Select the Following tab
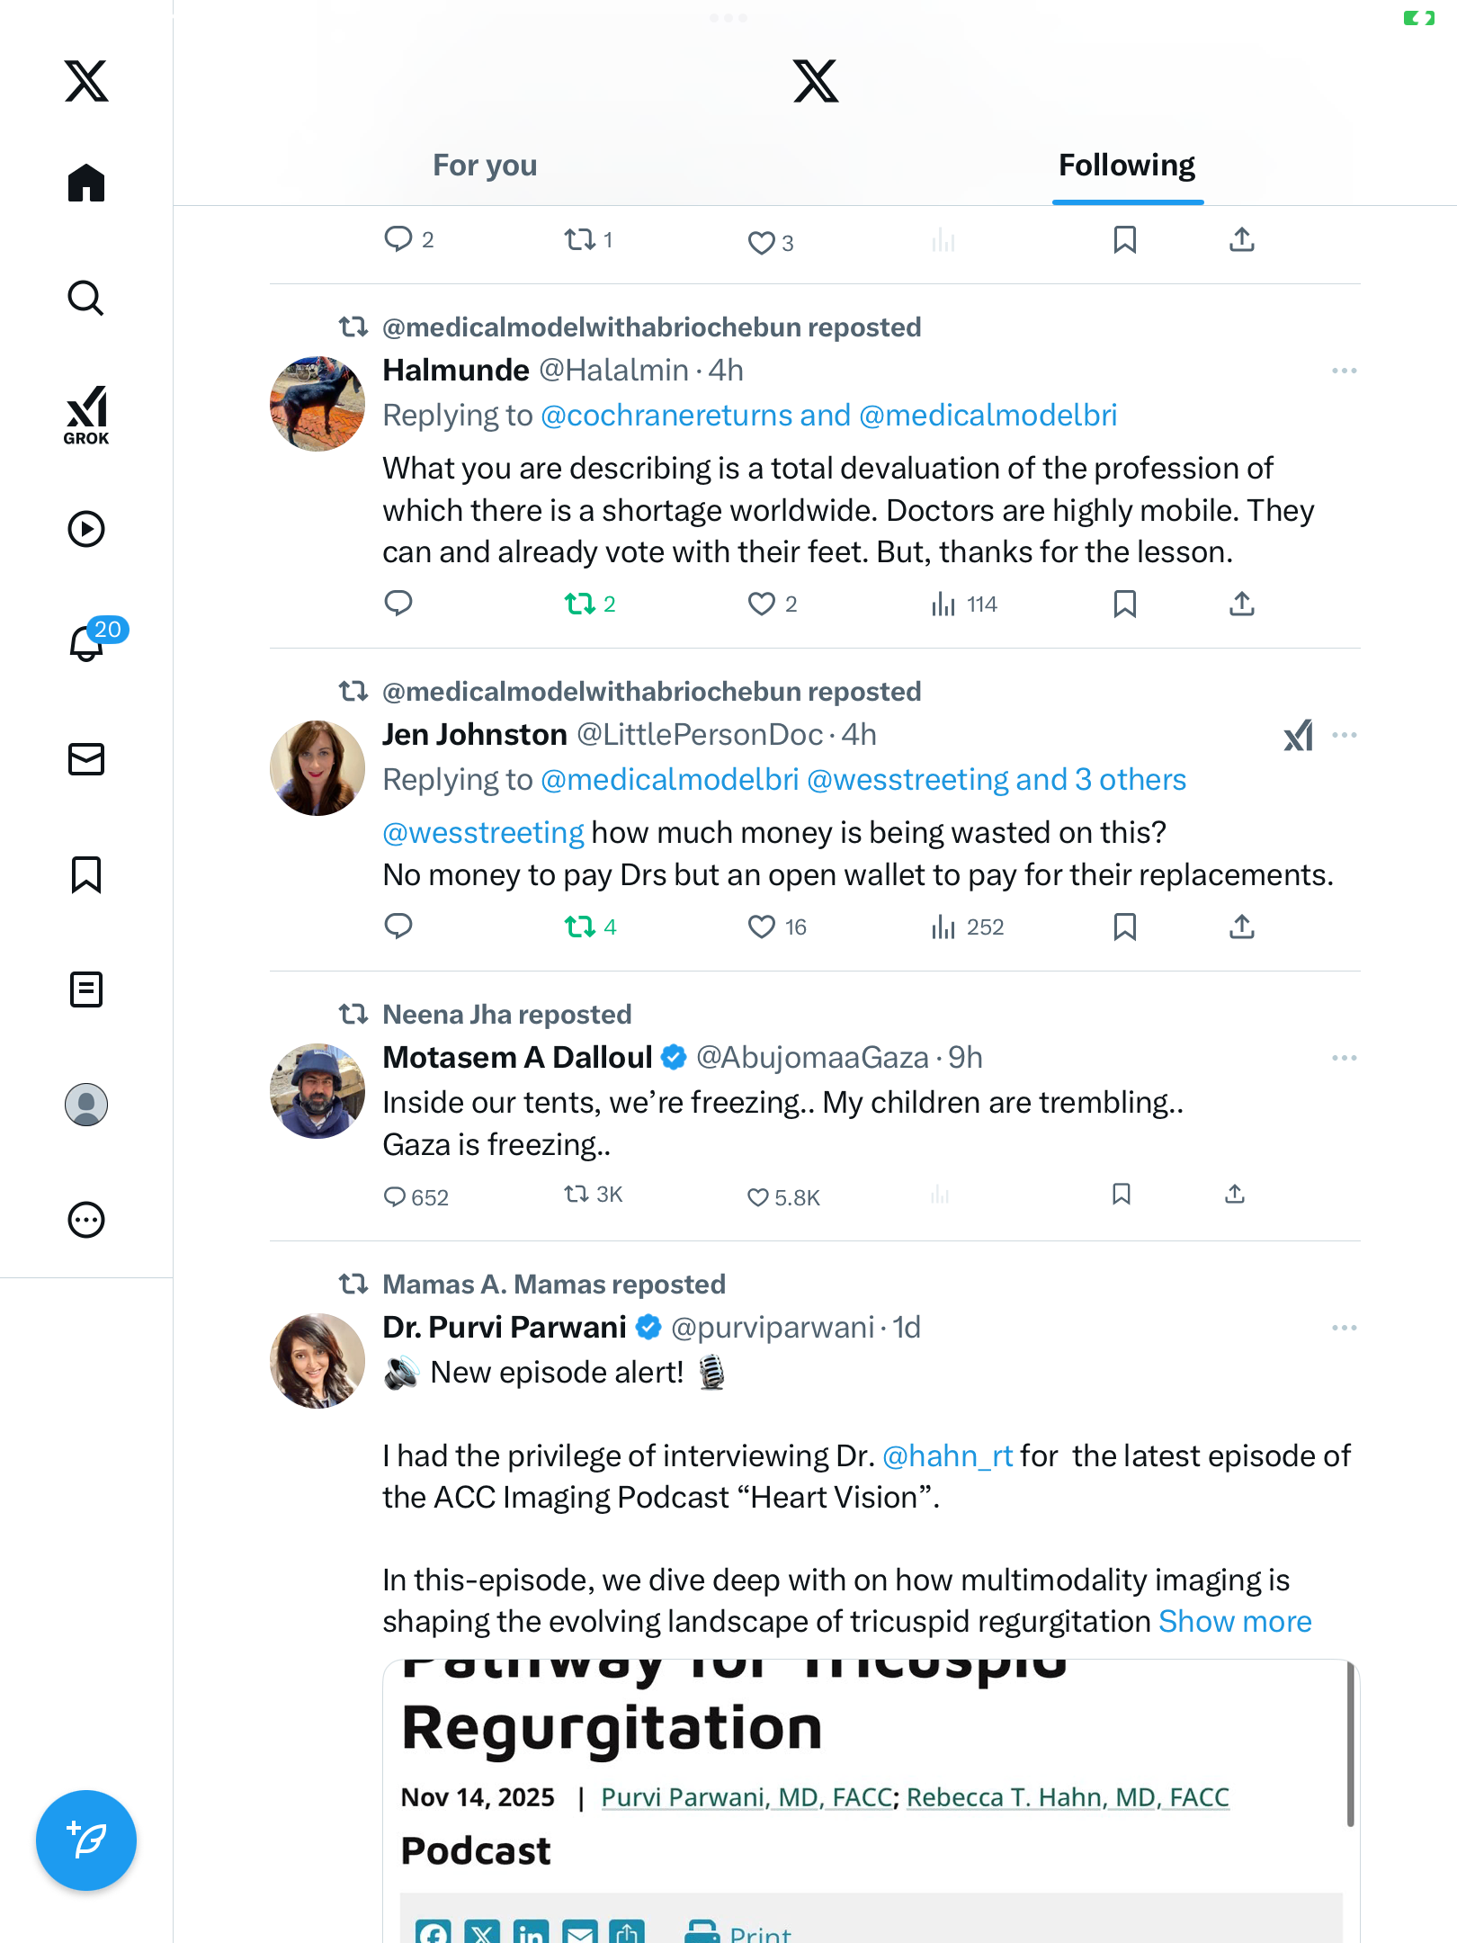1457x1943 pixels. [x=1126, y=166]
